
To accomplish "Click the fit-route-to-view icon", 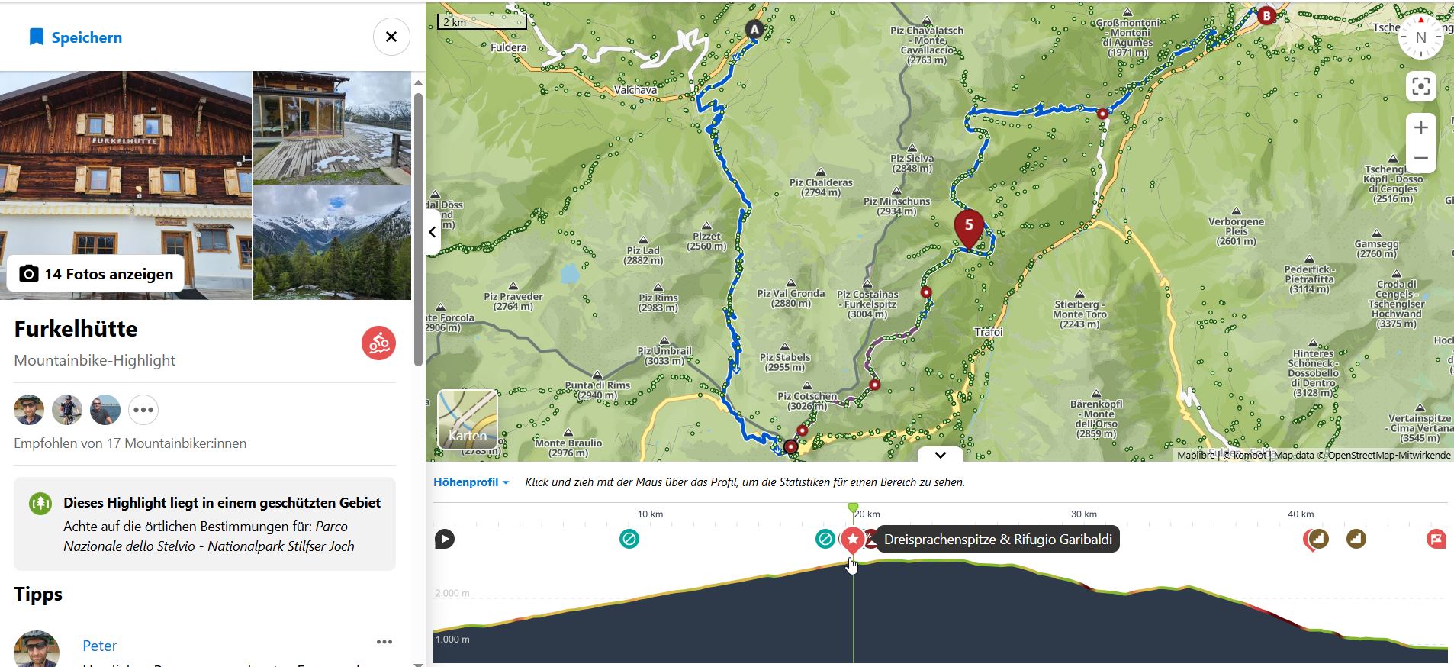I will [1420, 86].
